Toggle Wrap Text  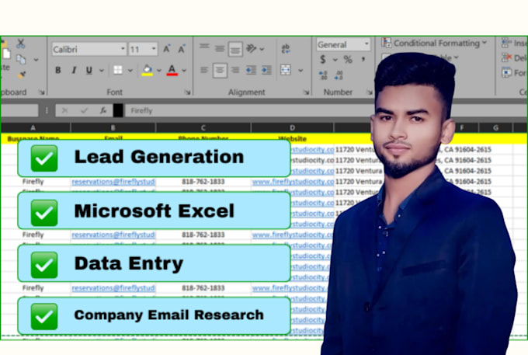286,49
